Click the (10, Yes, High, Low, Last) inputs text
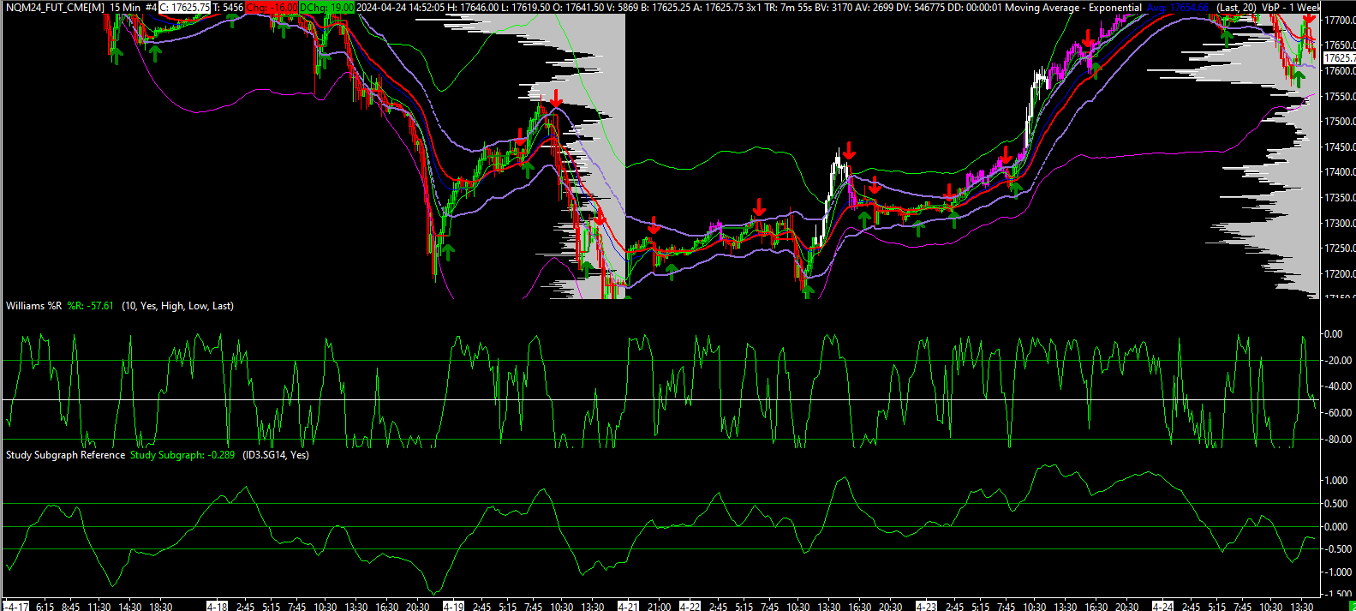Image resolution: width=1356 pixels, height=611 pixels. coord(177,306)
